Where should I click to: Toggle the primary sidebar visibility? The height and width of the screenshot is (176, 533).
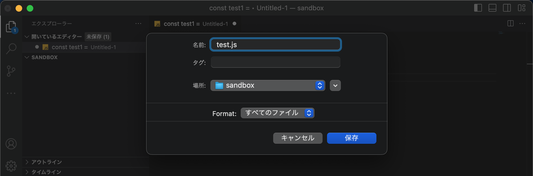[478, 8]
